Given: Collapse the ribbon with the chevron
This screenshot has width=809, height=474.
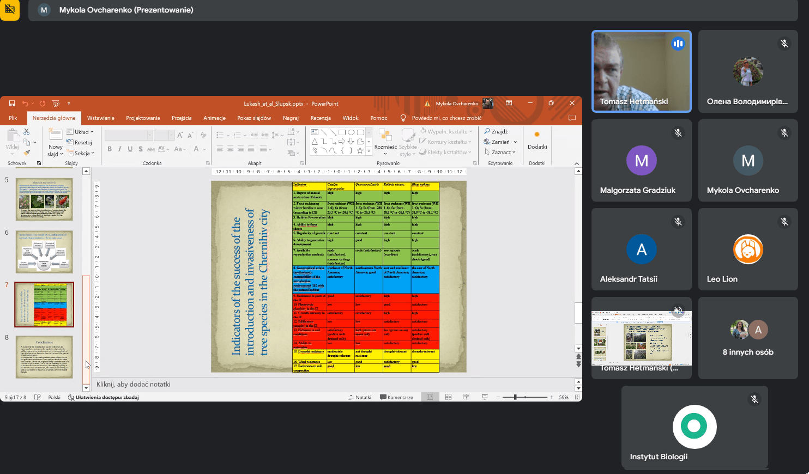Looking at the screenshot, I should coord(576,163).
